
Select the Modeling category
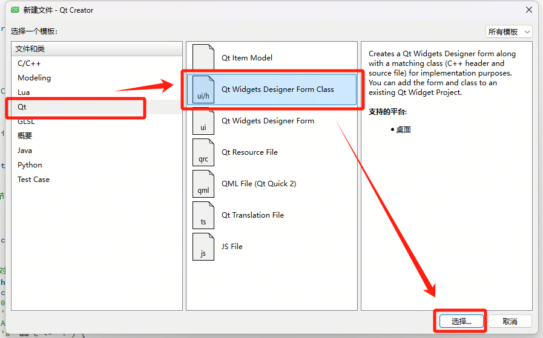pyautogui.click(x=97, y=78)
